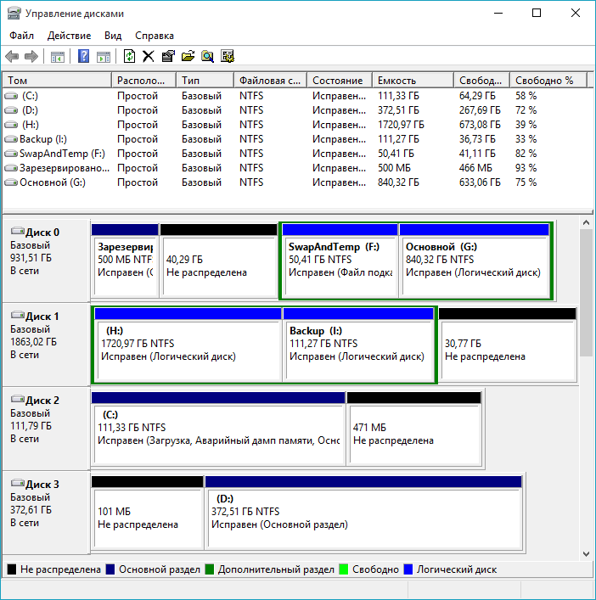The image size is (596, 600).
Task: Select the (H:) 1720,97 ГБ partition block
Action: 188,344
